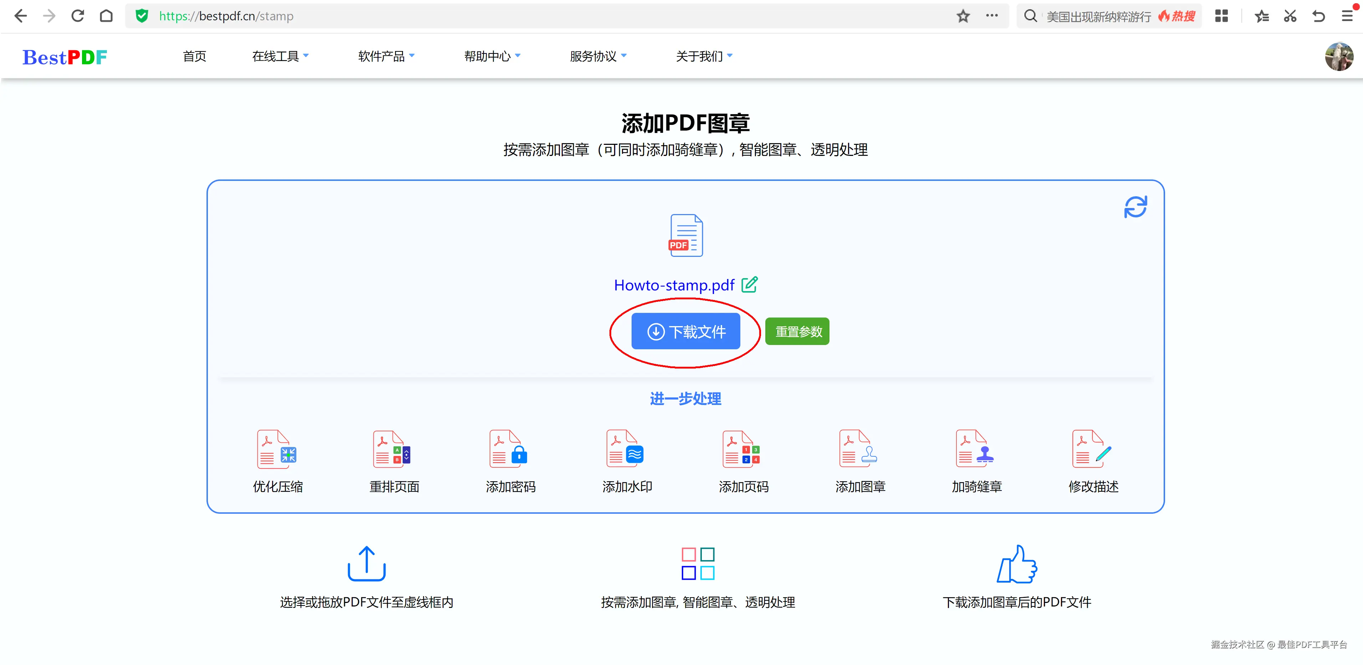This screenshot has height=665, width=1363.
Task: Click the refresh icon in upload panel
Action: point(1135,207)
